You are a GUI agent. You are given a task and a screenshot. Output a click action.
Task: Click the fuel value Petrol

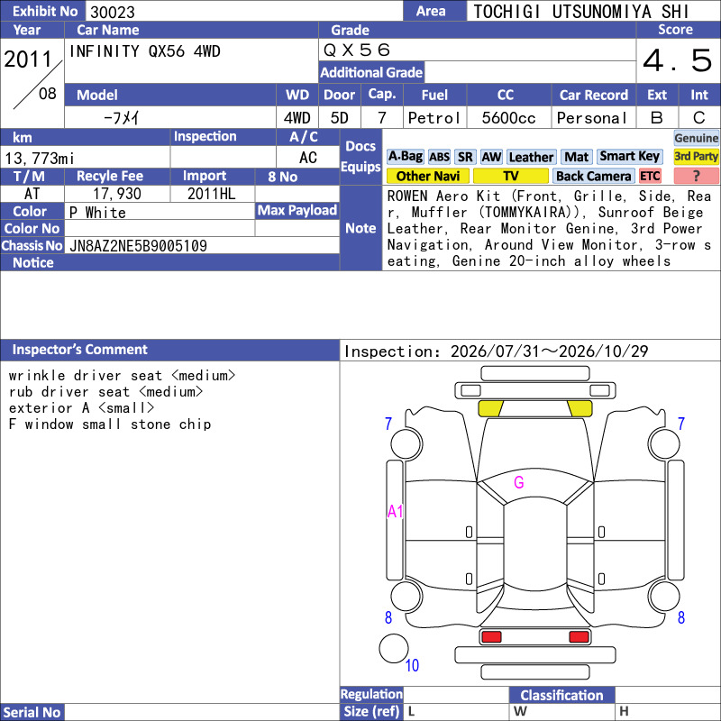click(434, 118)
